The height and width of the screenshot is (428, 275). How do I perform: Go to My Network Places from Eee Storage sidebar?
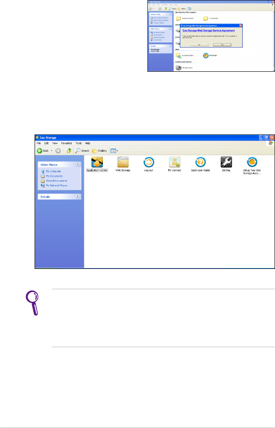54,185
